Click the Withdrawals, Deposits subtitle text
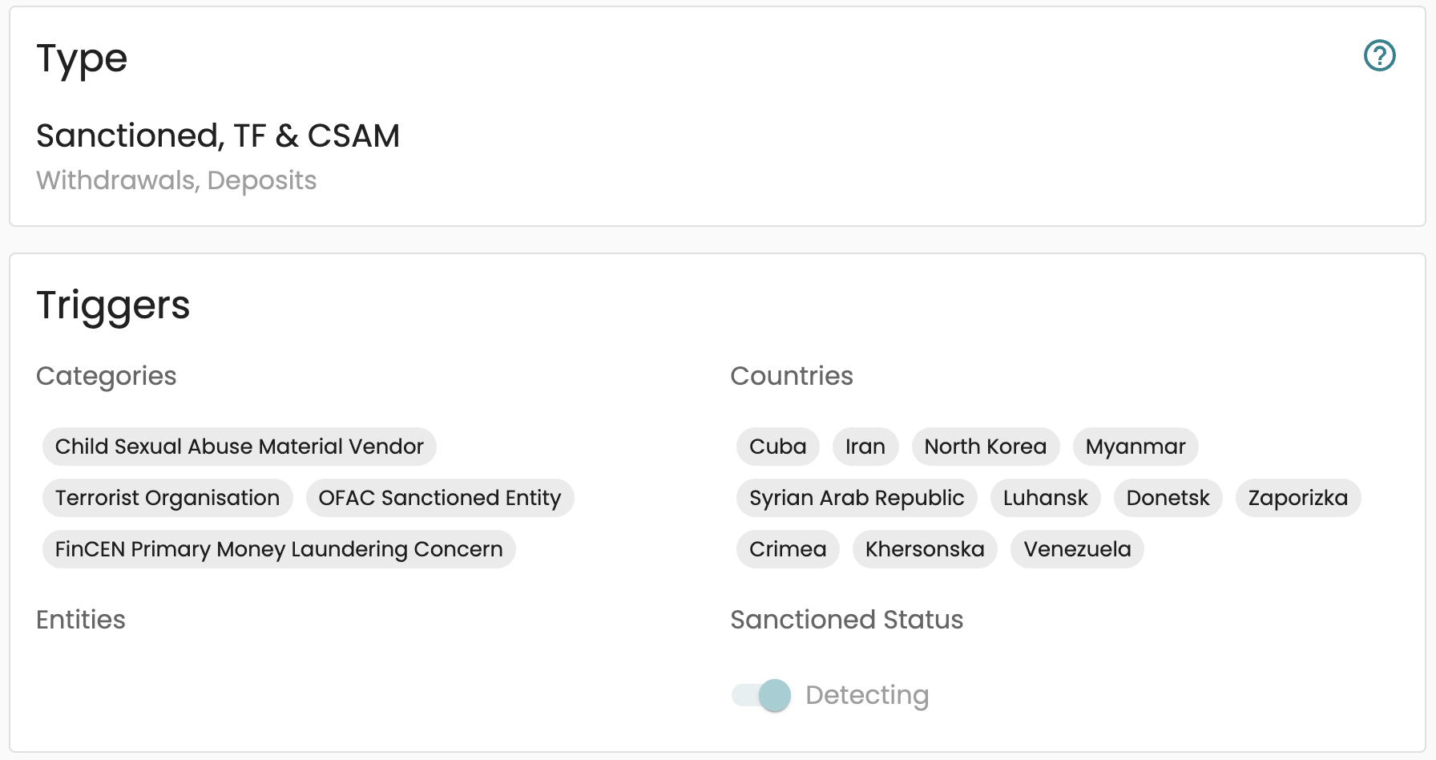Viewport: 1436px width, 760px height. point(176,180)
